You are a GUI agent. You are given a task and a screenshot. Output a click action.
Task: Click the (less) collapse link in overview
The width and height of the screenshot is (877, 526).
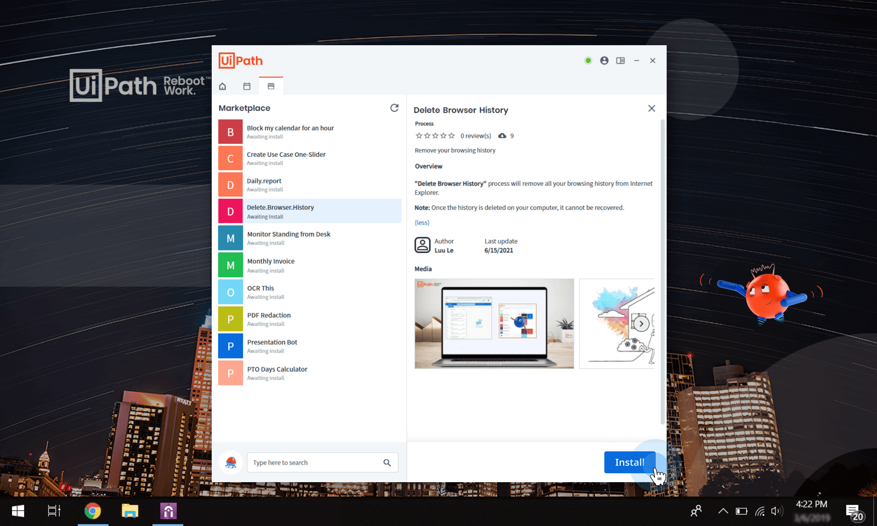pos(422,223)
